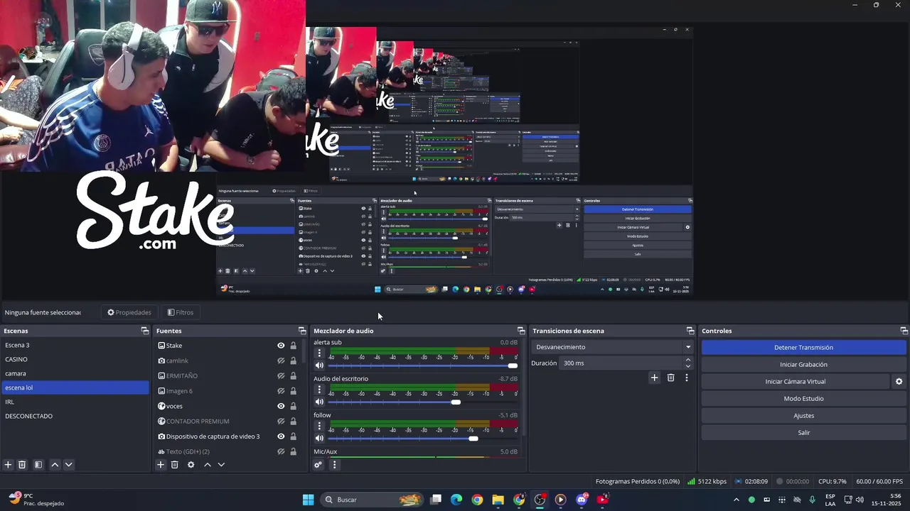The image size is (910, 511).
Task: Show the Imagen 6 source
Action: tap(281, 391)
